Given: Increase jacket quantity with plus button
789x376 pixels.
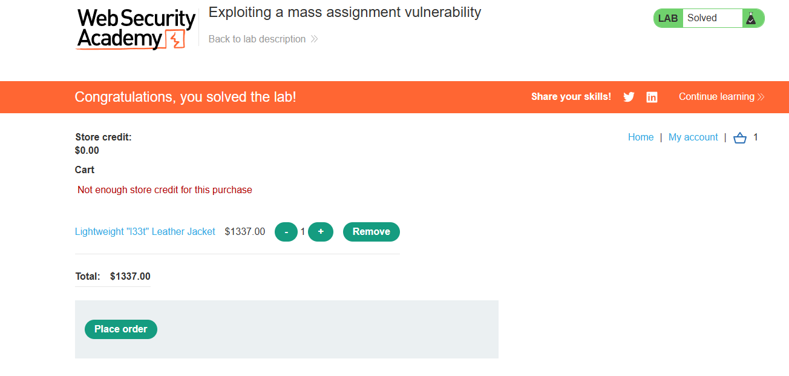Looking at the screenshot, I should click(321, 232).
